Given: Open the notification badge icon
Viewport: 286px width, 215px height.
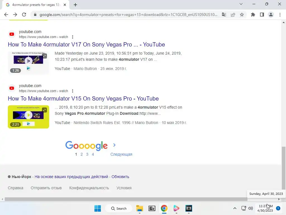Looking at the screenshot, I should pyautogui.click(x=278, y=208).
